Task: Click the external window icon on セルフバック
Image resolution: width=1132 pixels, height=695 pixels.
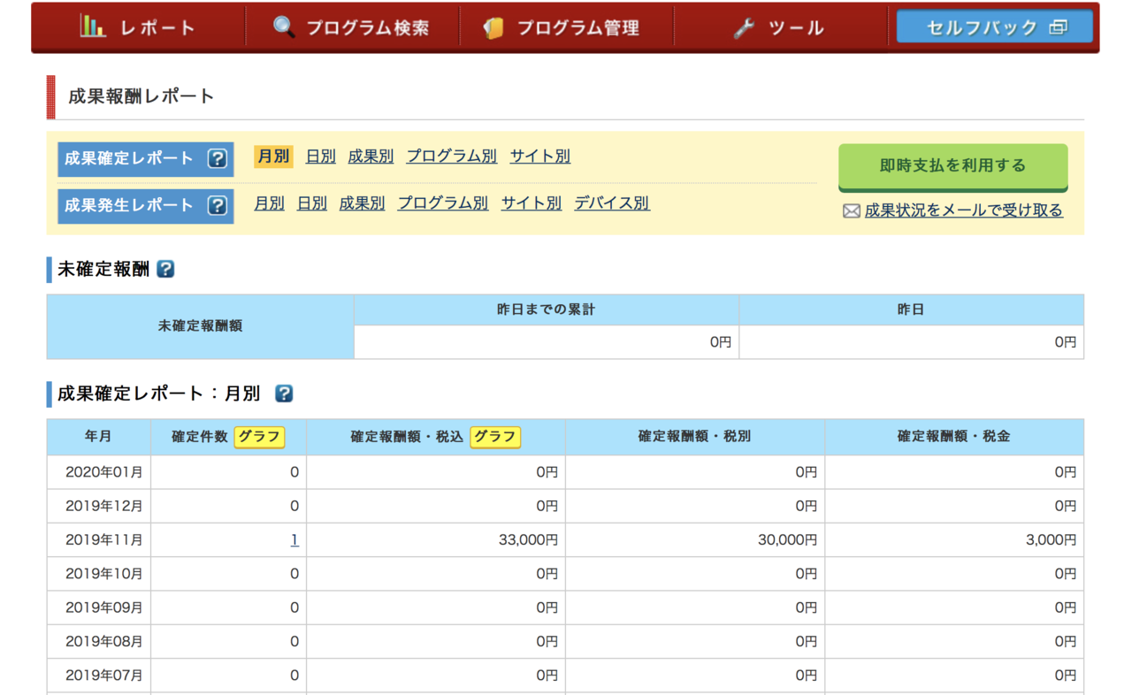Action: click(1058, 27)
